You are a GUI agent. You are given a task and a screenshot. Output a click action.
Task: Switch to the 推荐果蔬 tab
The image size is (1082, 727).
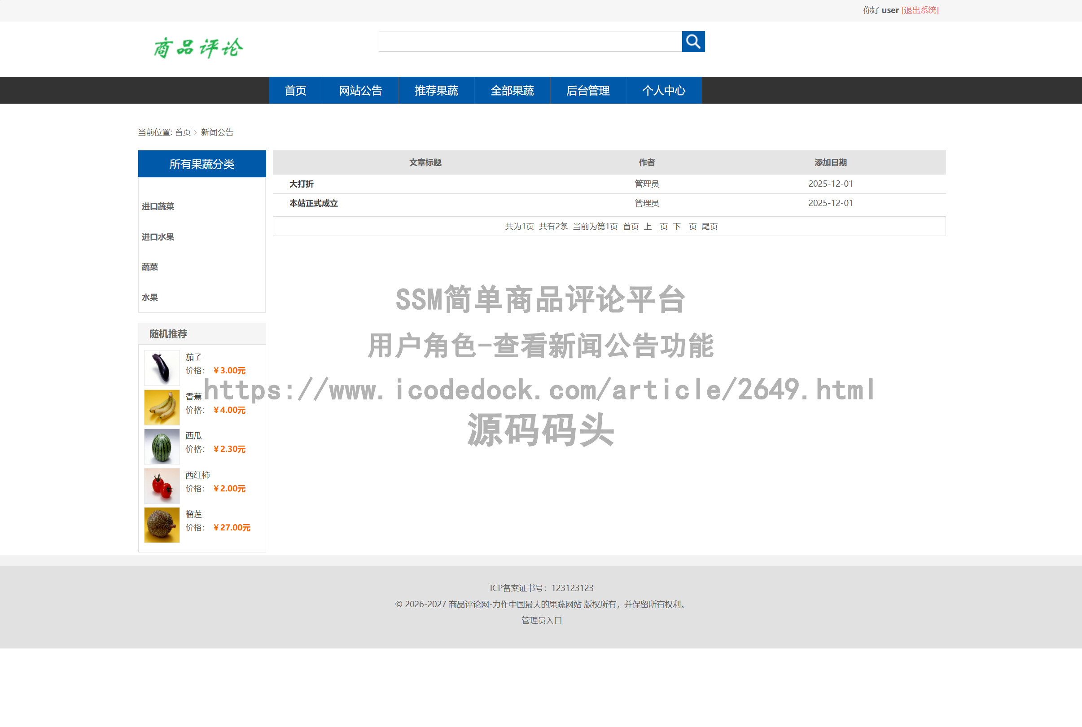pos(436,90)
